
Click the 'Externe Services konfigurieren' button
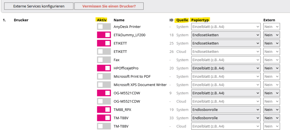click(39, 6)
